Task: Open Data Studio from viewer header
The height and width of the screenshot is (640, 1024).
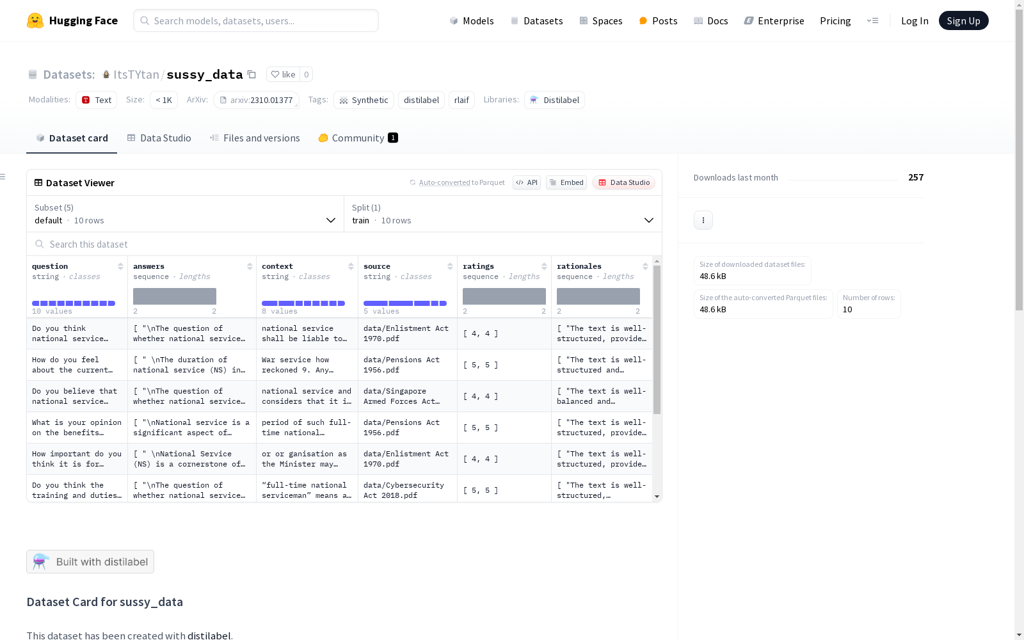Action: tap(623, 182)
